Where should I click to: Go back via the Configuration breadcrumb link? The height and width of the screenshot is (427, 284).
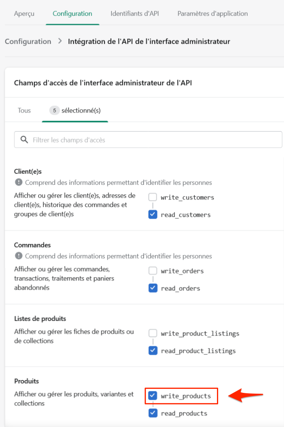click(x=28, y=41)
